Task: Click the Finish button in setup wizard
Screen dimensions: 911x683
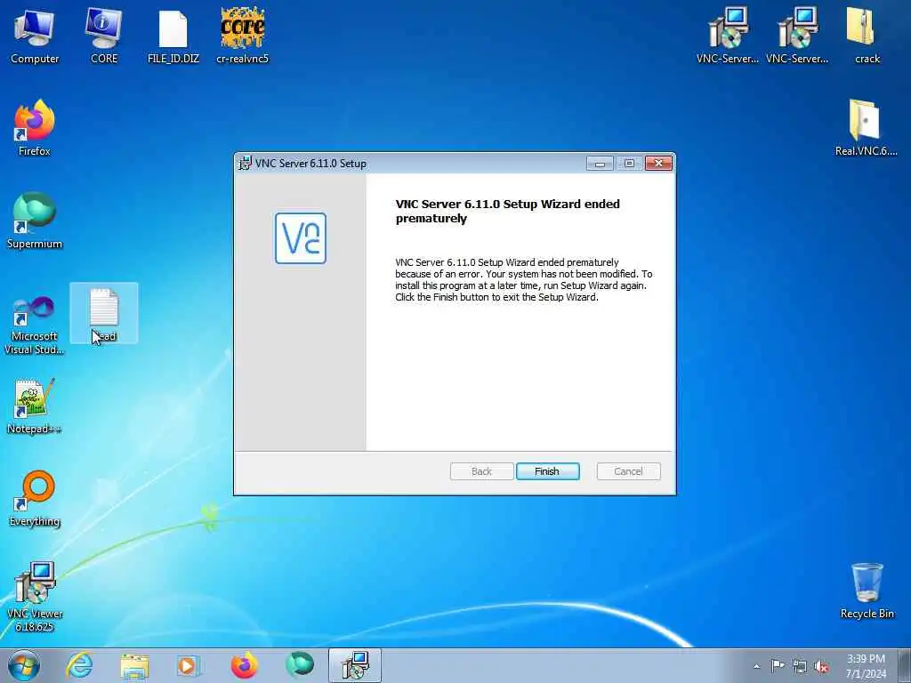Action: point(547,471)
